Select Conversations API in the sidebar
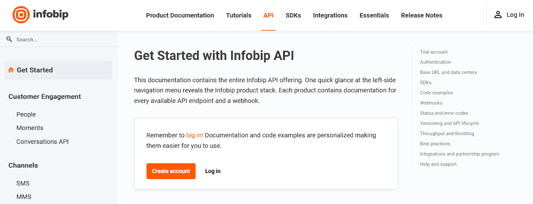 (x=42, y=142)
